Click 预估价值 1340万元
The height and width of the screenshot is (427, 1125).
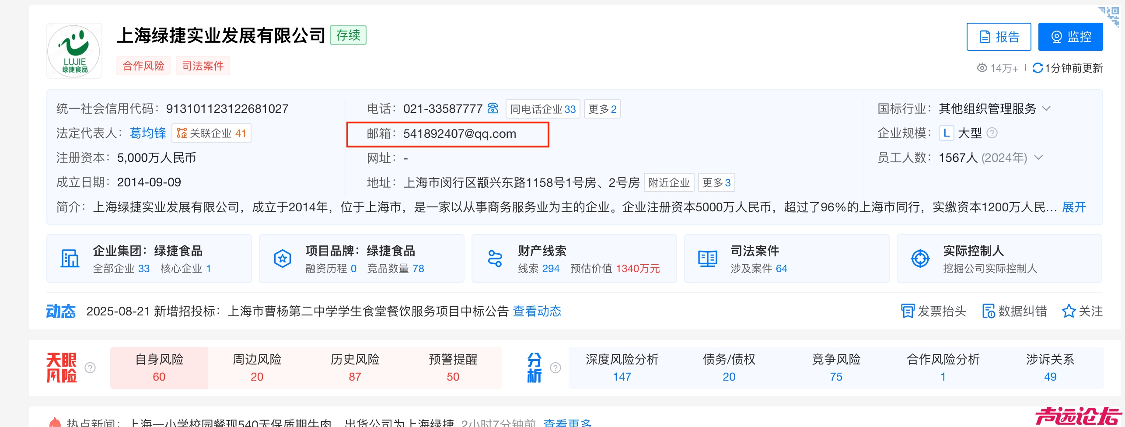click(x=615, y=268)
